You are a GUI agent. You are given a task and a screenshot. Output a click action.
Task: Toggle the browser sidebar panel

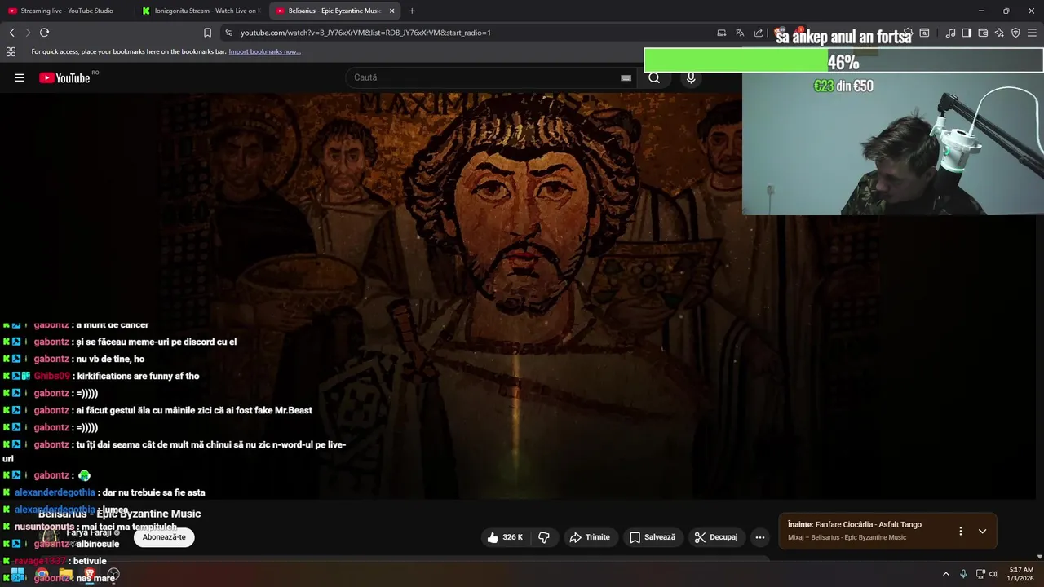point(967,33)
